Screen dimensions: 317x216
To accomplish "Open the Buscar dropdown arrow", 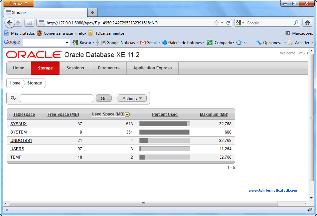I will pos(94,43).
